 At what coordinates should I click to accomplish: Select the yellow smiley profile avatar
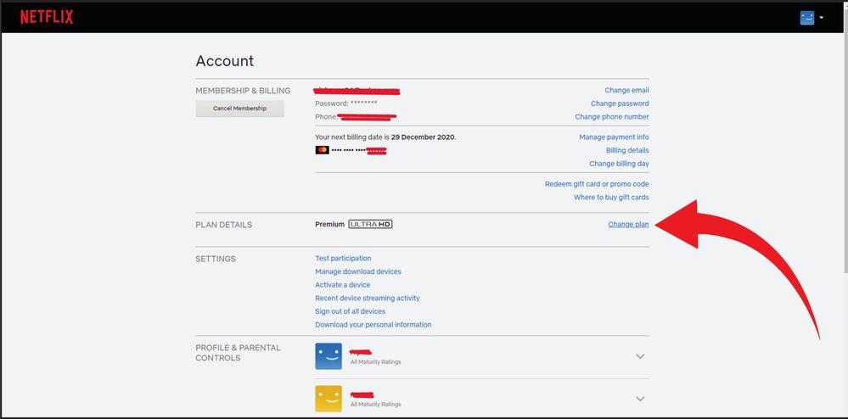click(x=329, y=399)
